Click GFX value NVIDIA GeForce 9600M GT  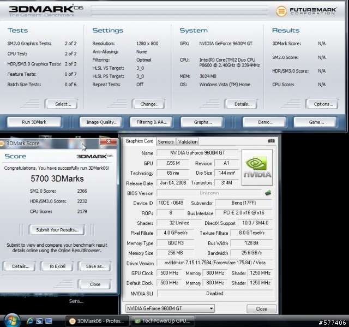tap(226, 44)
